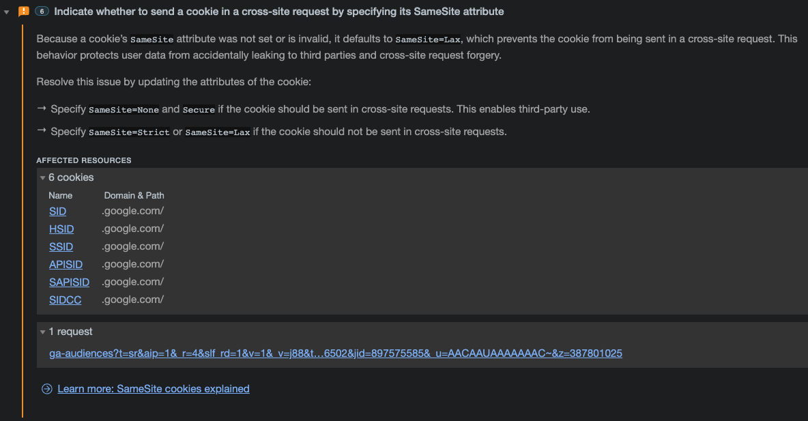The width and height of the screenshot is (808, 421).
Task: Click the Name column header
Action: pos(60,195)
